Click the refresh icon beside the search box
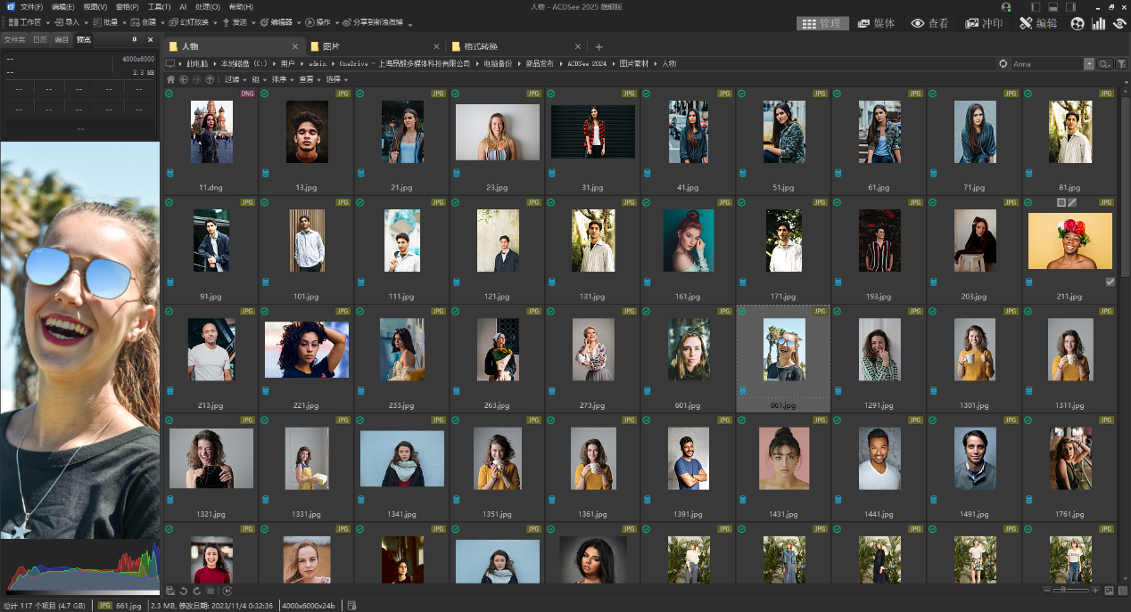Viewport: 1131px width, 612px height. pyautogui.click(x=1003, y=64)
